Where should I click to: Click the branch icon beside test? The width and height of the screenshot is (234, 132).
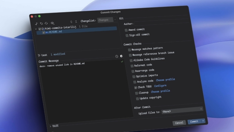(x=39, y=56)
